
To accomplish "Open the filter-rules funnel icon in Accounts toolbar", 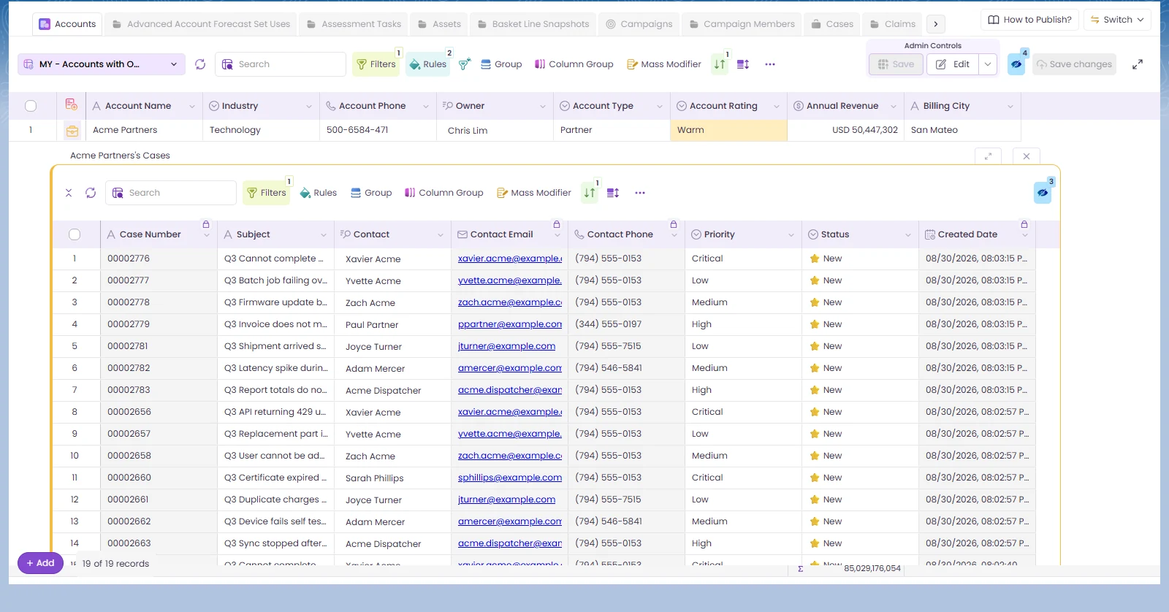I will pyautogui.click(x=465, y=64).
